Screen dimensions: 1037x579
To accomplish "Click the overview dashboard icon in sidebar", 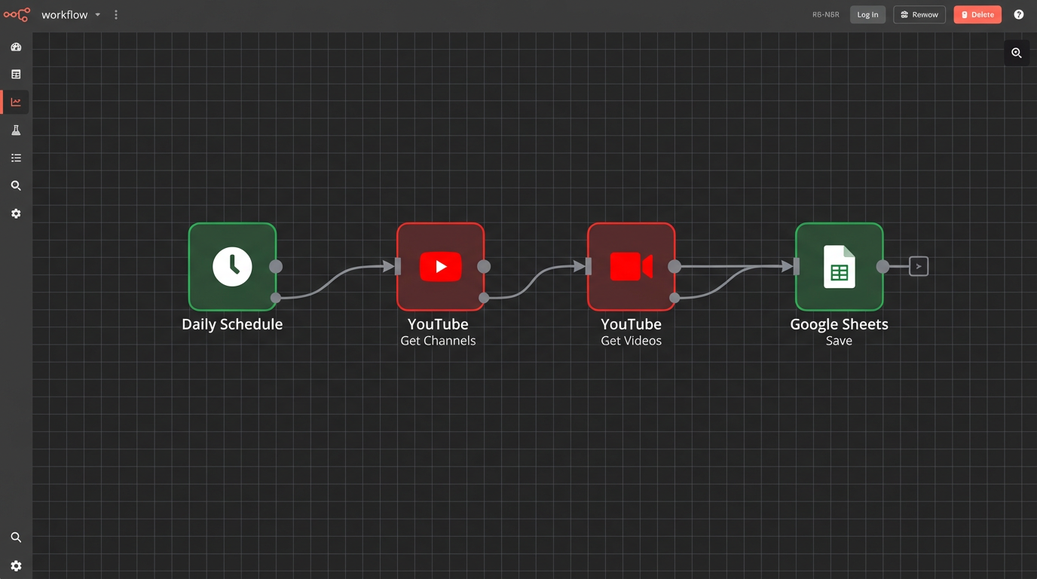I will (x=16, y=47).
